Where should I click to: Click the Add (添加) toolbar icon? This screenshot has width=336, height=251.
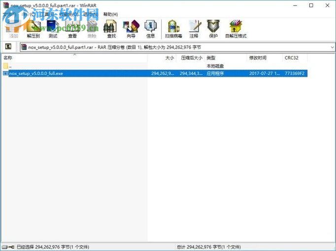point(13,29)
